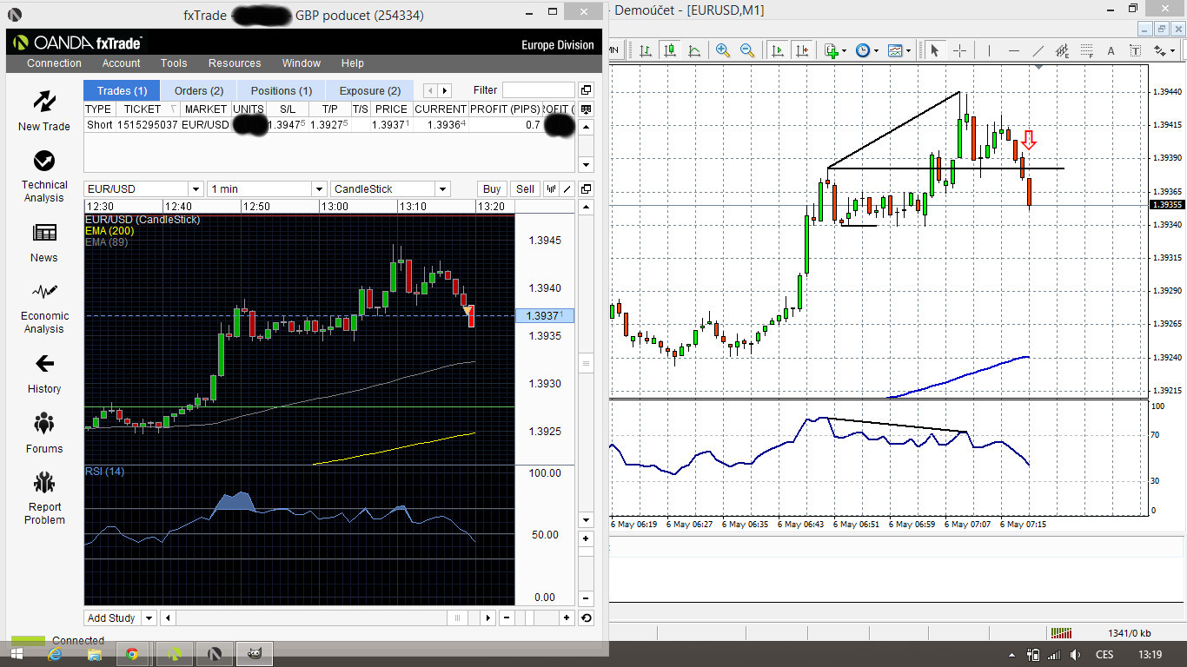The width and height of the screenshot is (1187, 667).
Task: Select the text tool in MetaTrader
Action: pos(1111,50)
